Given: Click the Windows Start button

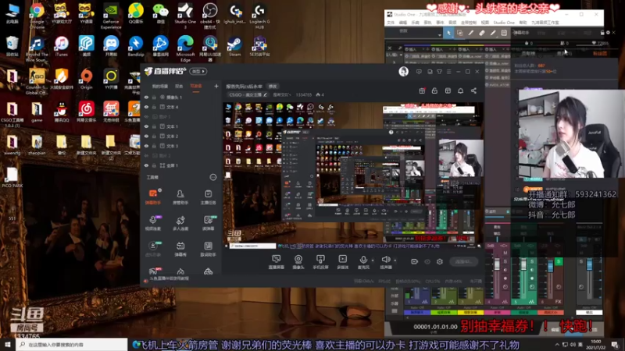Looking at the screenshot, I should pos(7,345).
